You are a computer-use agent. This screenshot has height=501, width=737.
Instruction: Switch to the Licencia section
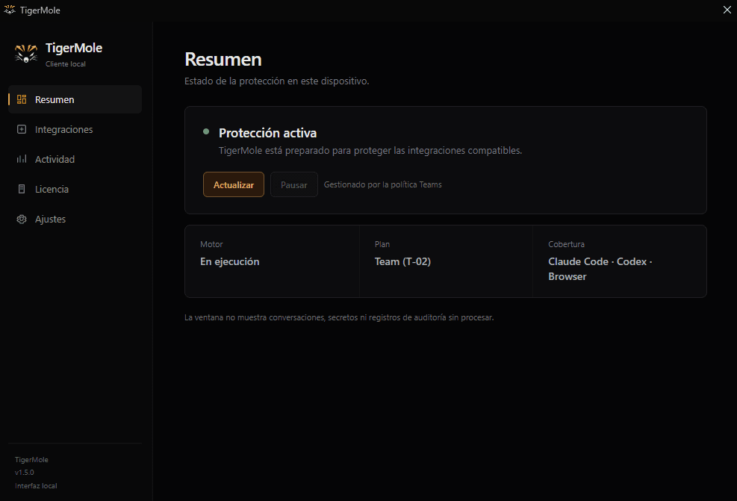75,189
